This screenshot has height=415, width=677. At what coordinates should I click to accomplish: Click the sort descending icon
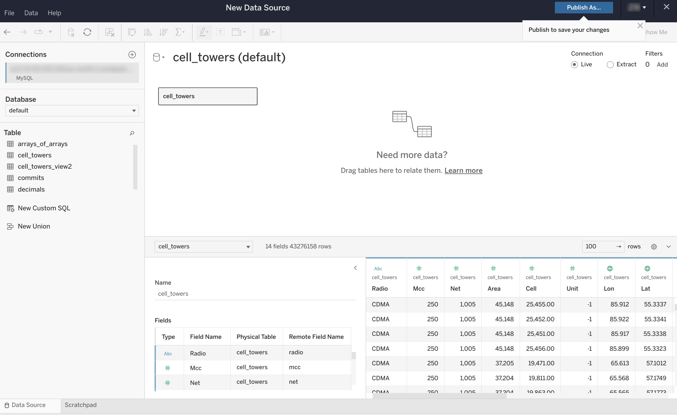click(163, 32)
